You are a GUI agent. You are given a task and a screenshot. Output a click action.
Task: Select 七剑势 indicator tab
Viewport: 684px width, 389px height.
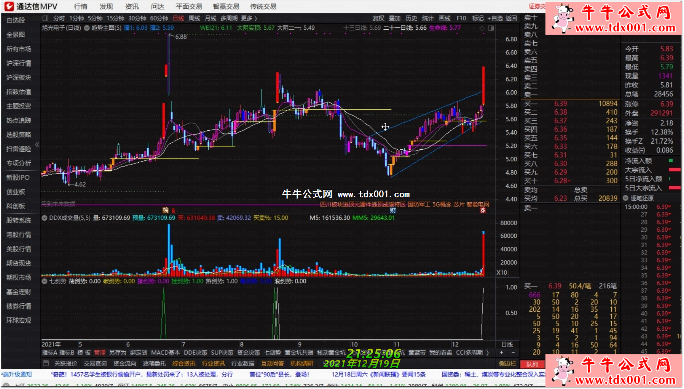[273, 352]
